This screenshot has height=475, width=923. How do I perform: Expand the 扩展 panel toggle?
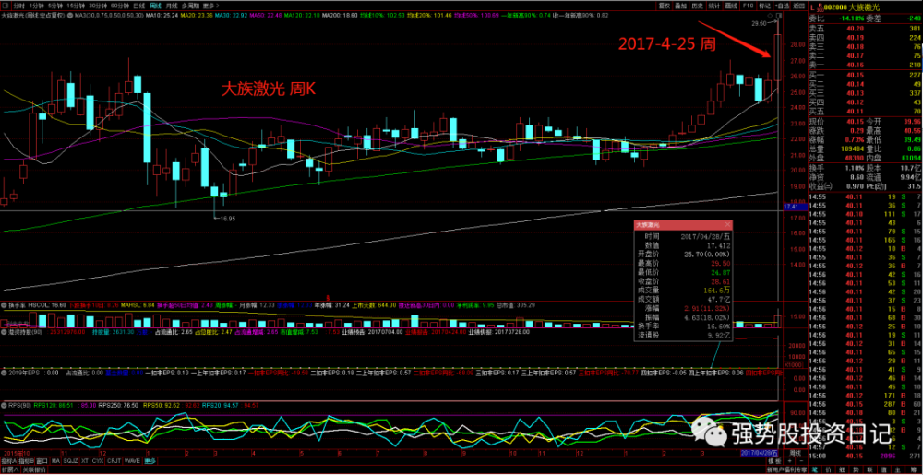pyautogui.click(x=10, y=469)
